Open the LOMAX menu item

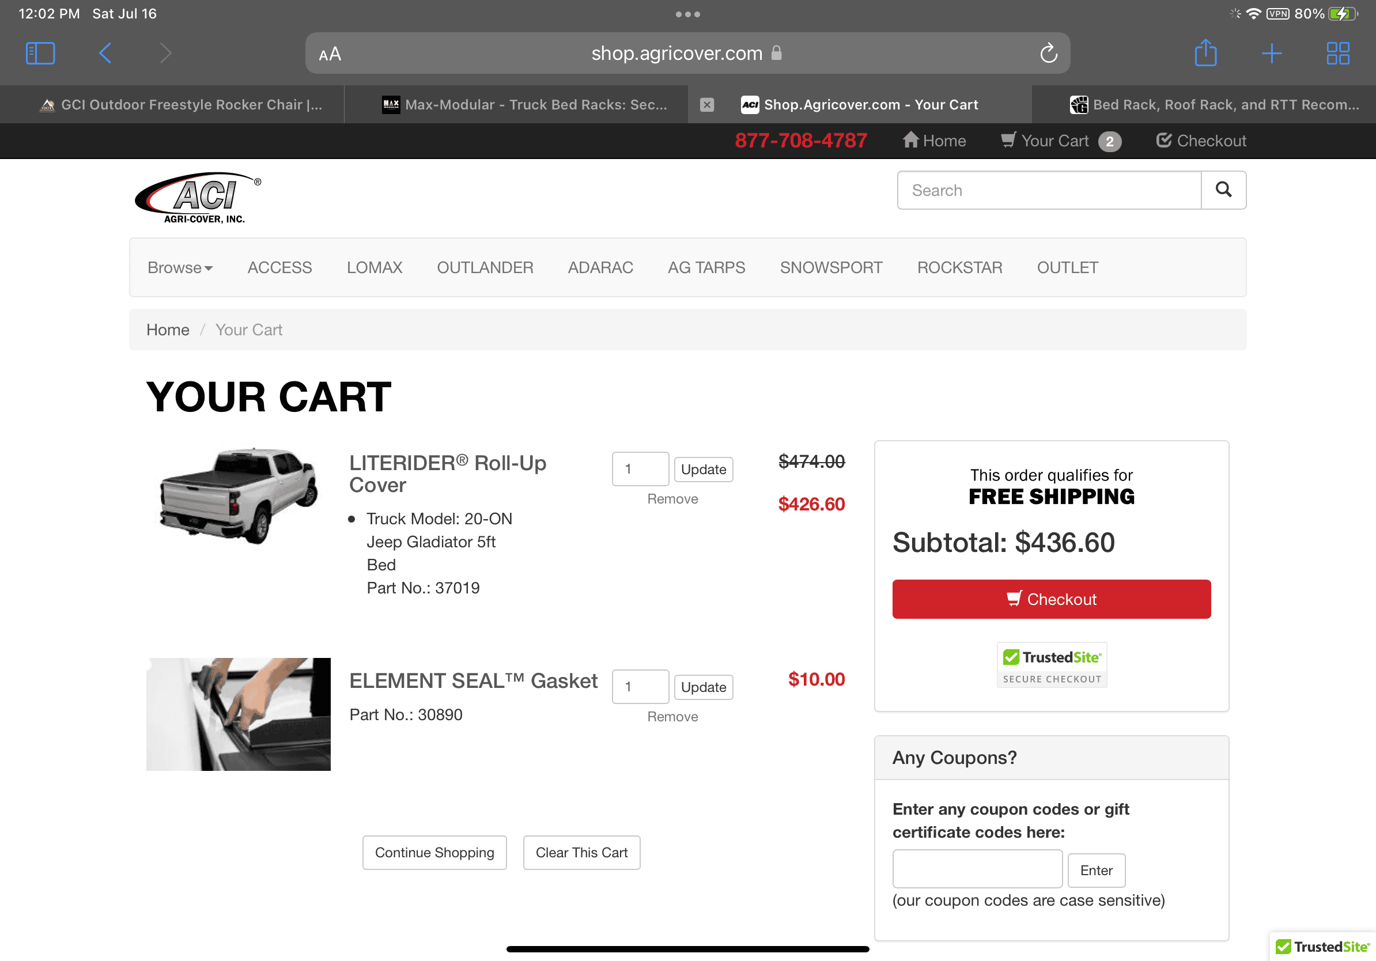pyautogui.click(x=375, y=267)
